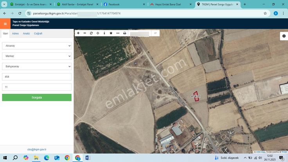Click the site information icon in address bar
The image size is (288, 162).
tap(29, 13)
